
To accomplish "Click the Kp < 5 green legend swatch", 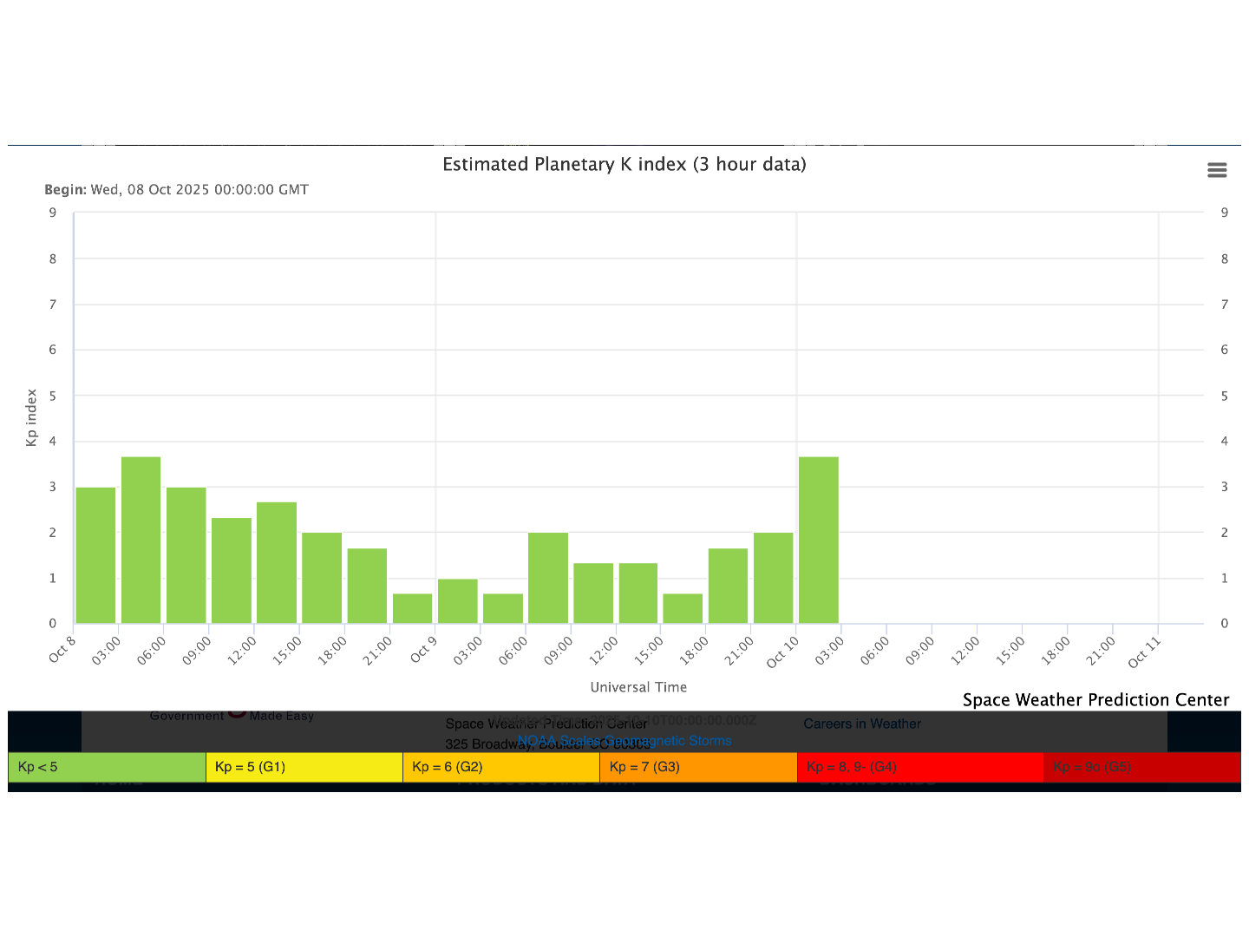I will (107, 767).
